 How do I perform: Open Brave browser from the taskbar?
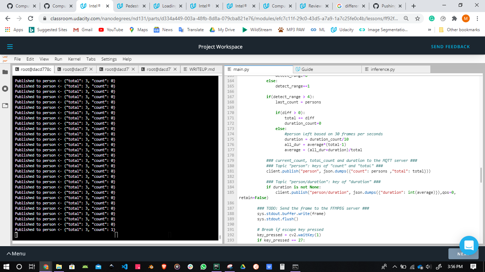164,267
